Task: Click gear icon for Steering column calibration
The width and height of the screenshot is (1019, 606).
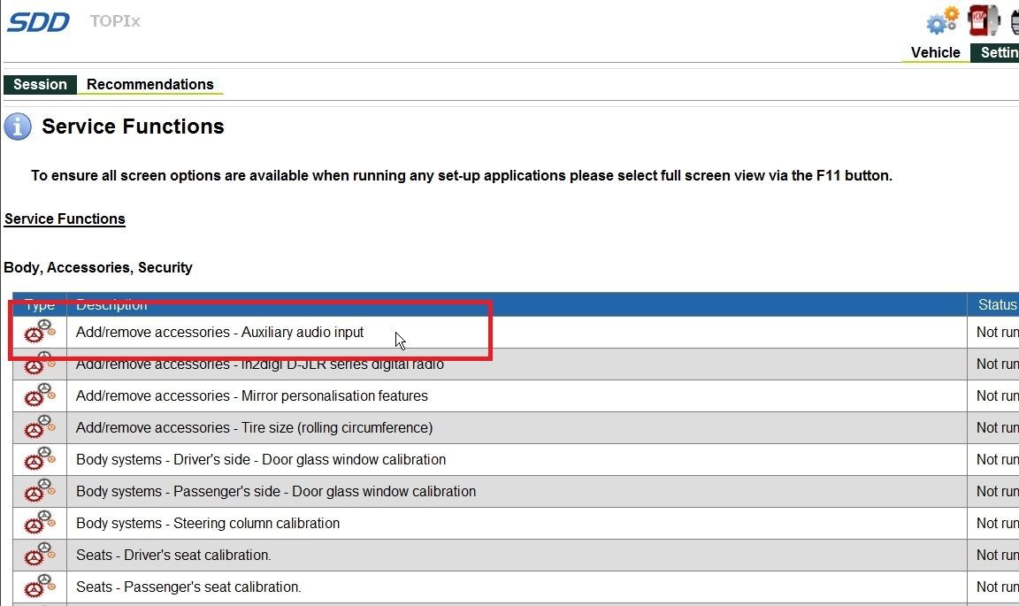Action: tap(40, 523)
